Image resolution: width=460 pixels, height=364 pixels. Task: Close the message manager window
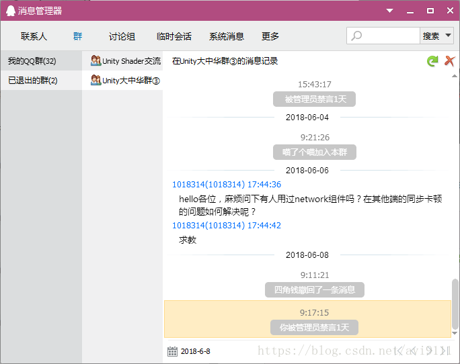450,11
